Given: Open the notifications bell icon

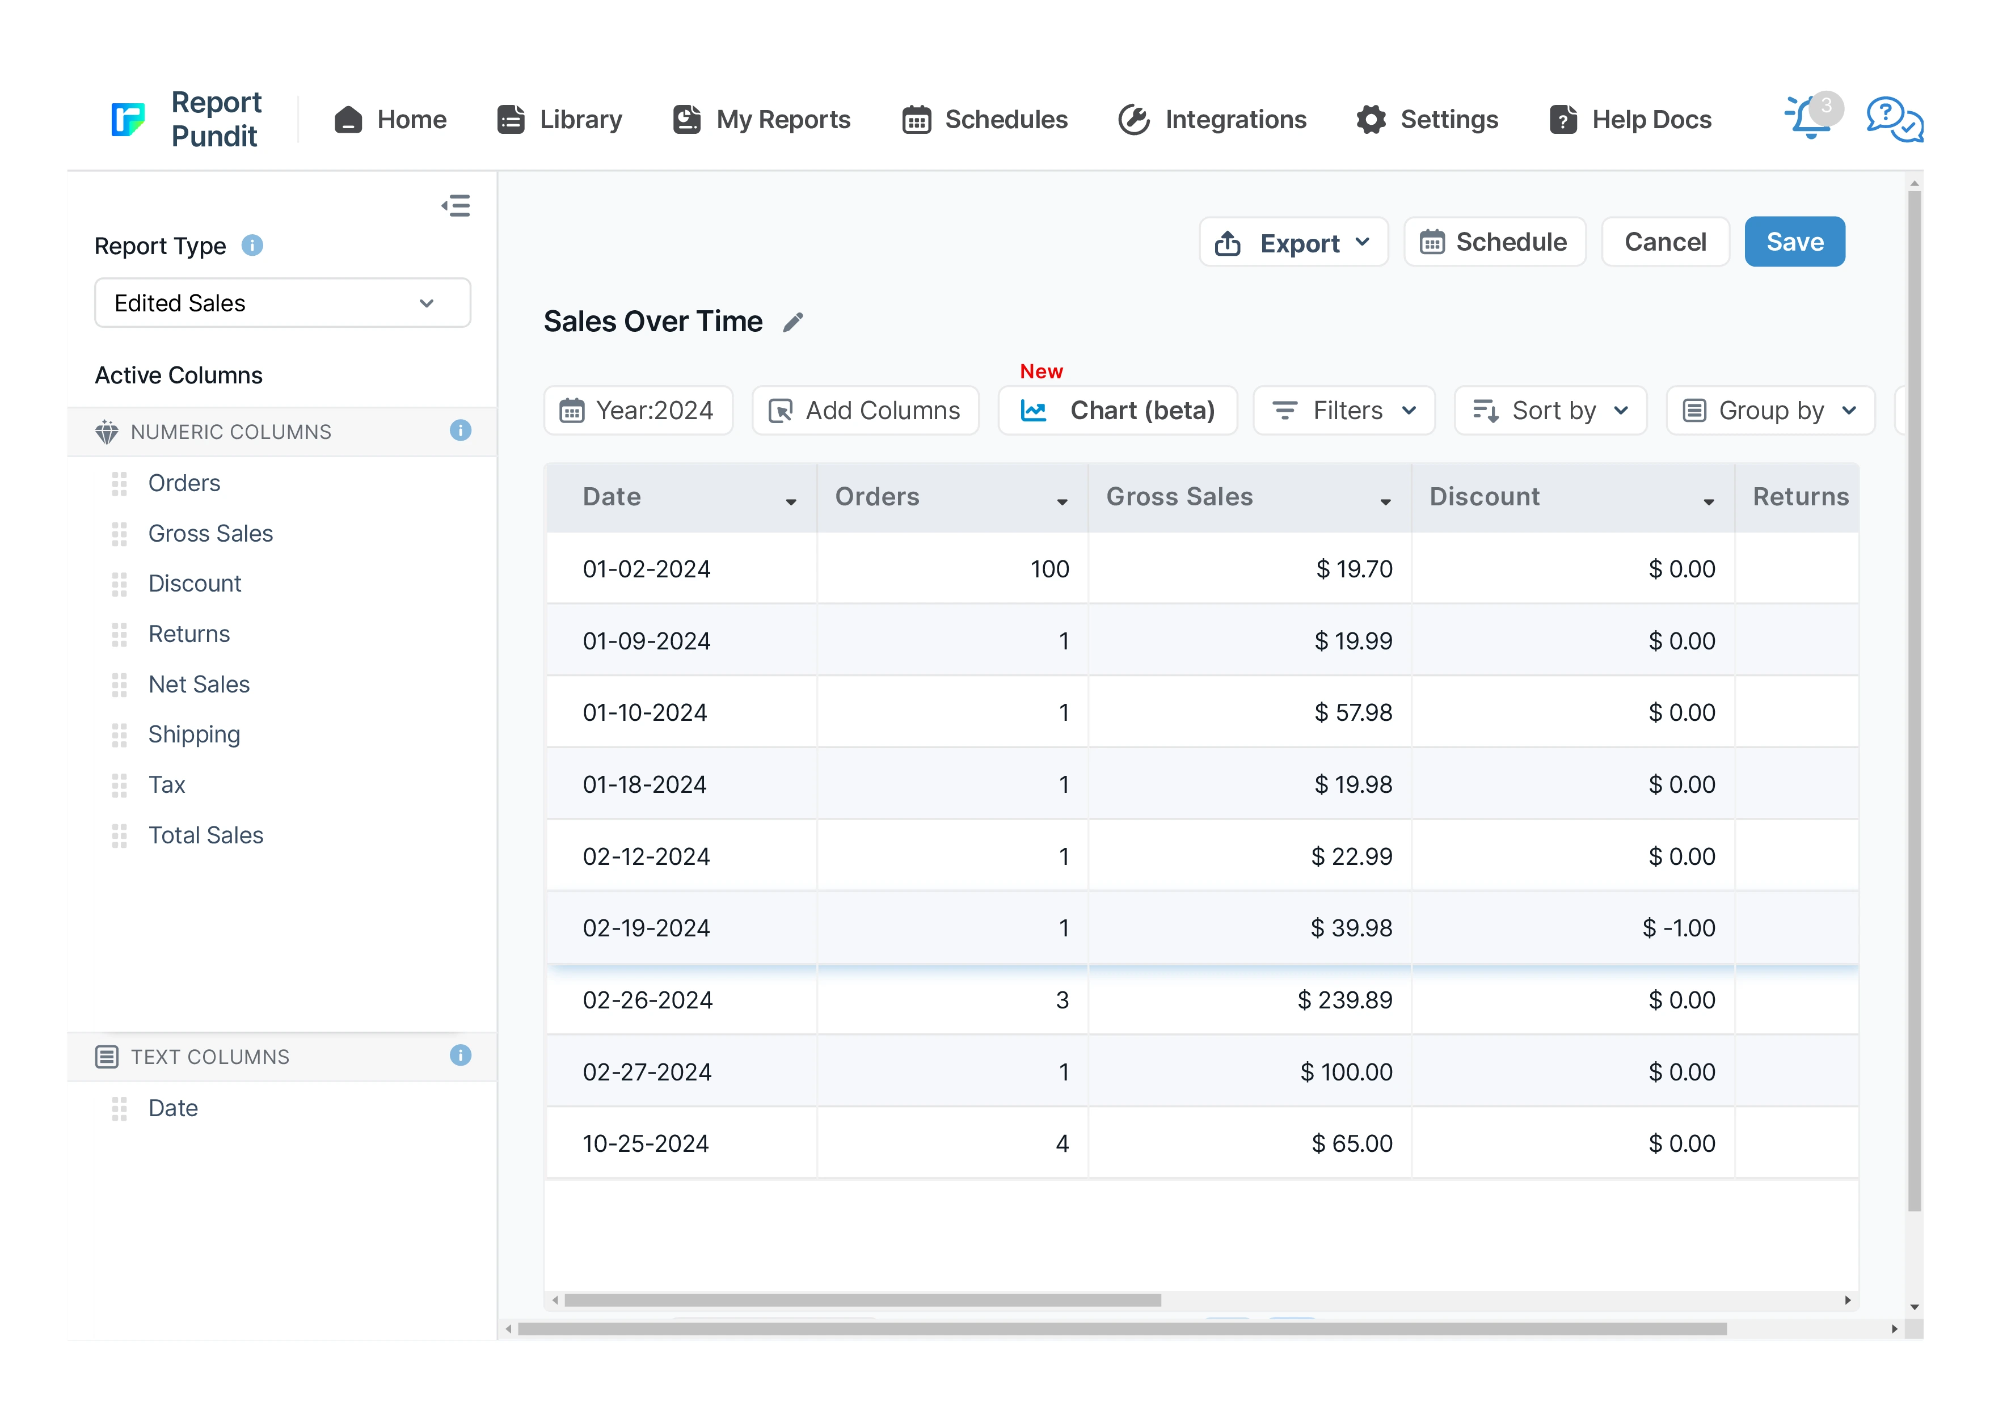Looking at the screenshot, I should 1809,120.
